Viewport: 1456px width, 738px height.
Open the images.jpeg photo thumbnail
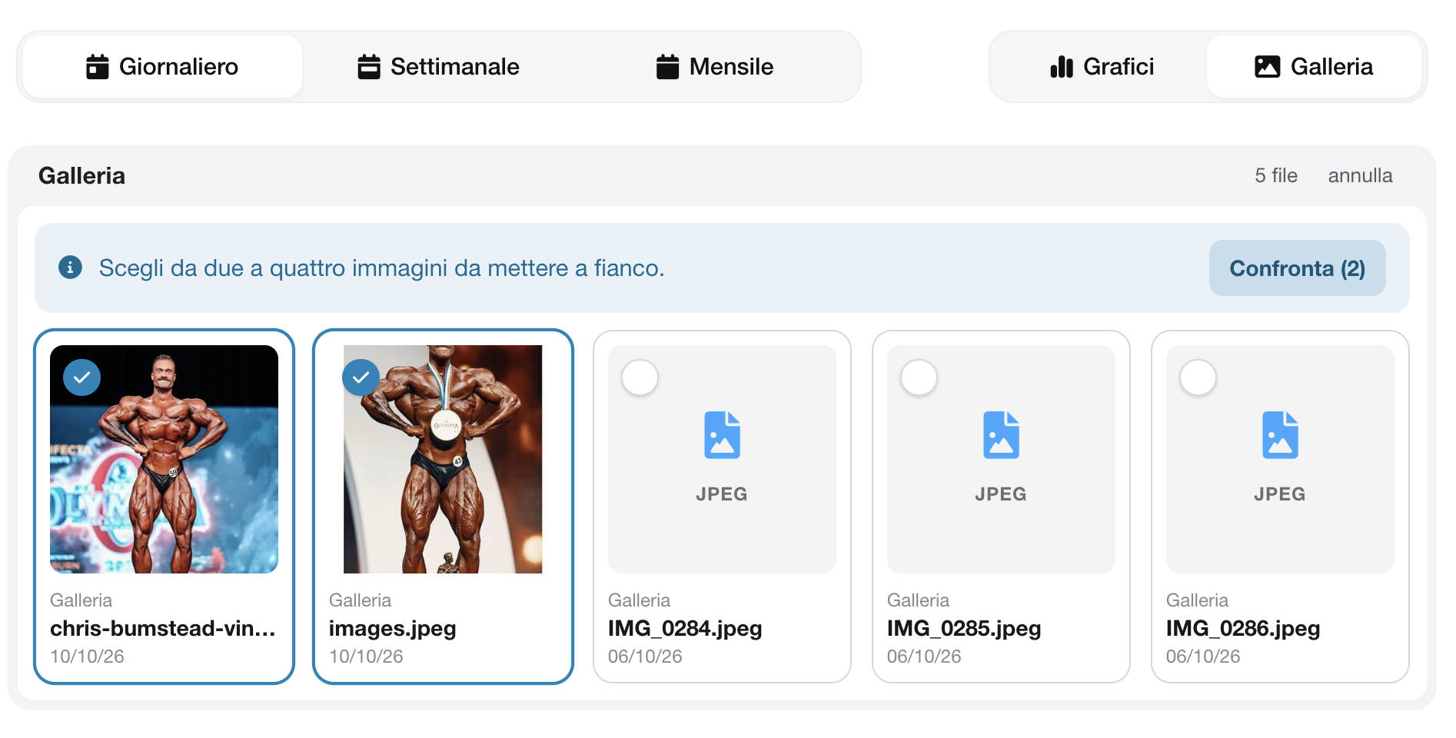coord(443,459)
